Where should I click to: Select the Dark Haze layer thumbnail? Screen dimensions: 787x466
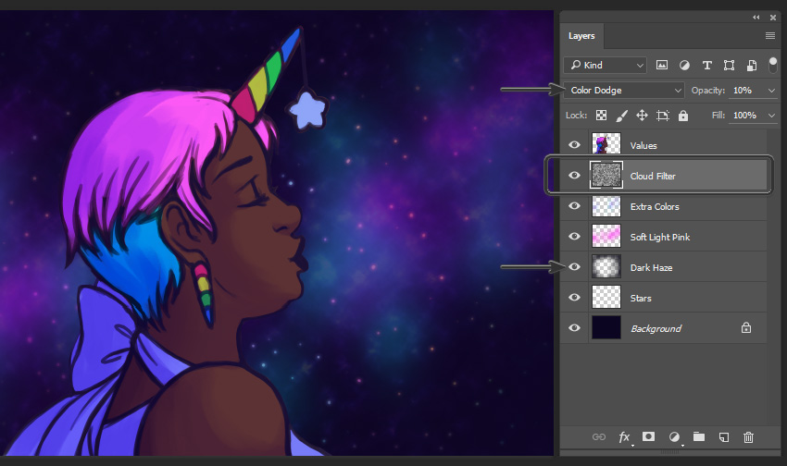606,267
